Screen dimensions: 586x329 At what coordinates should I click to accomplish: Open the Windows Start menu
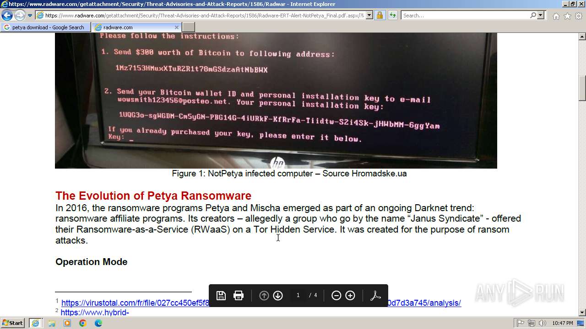click(x=12, y=323)
